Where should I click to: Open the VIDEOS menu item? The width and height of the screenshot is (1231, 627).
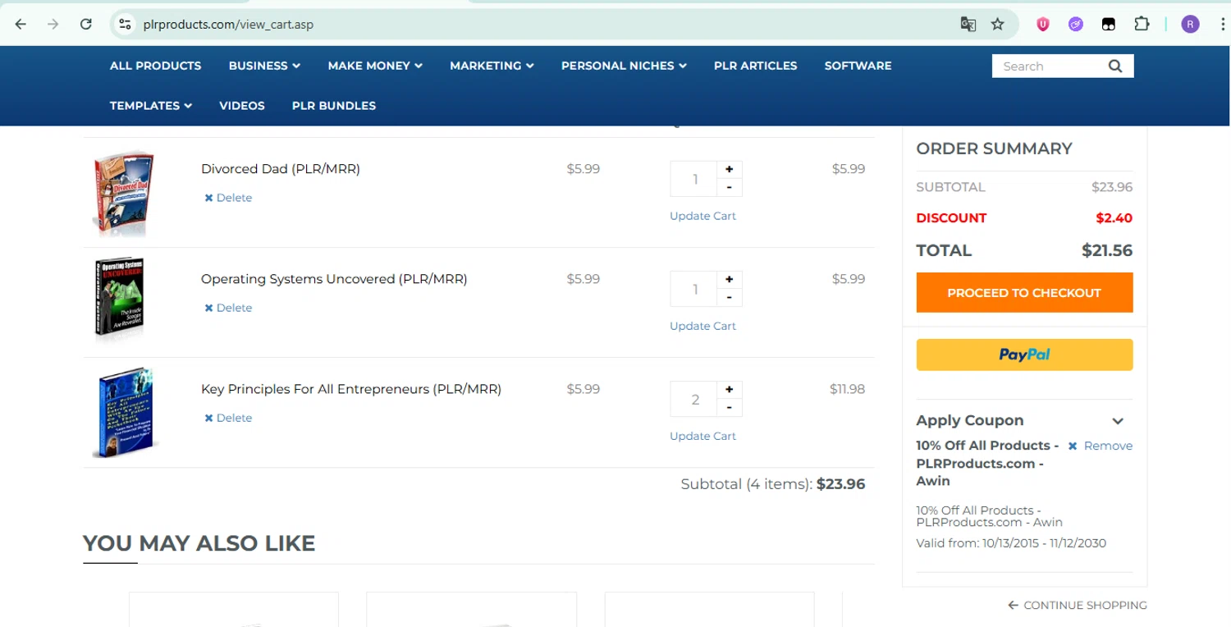click(242, 106)
